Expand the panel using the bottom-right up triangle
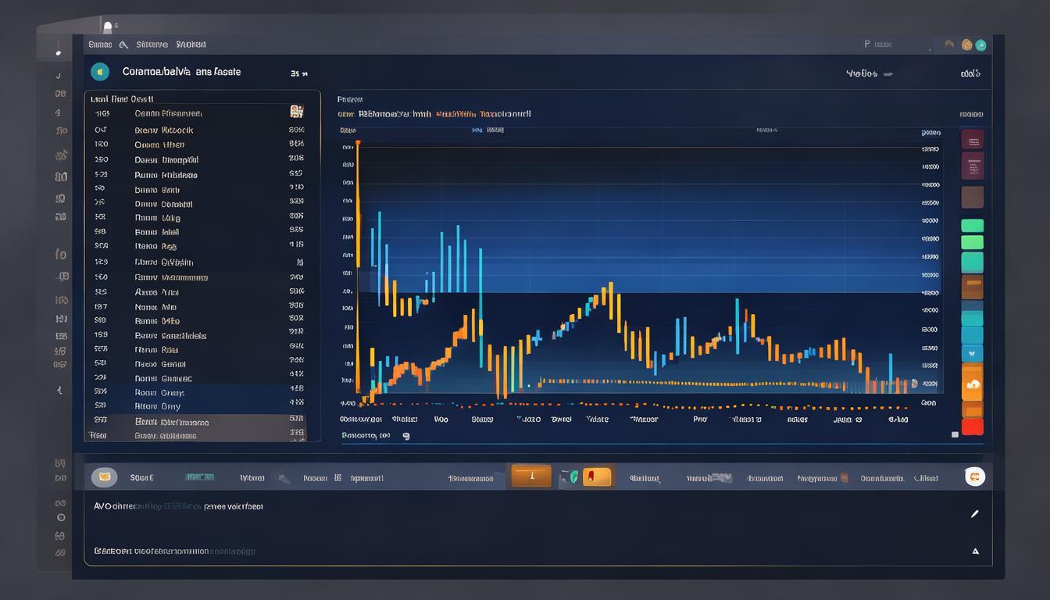This screenshot has height=600, width=1050. (x=975, y=551)
